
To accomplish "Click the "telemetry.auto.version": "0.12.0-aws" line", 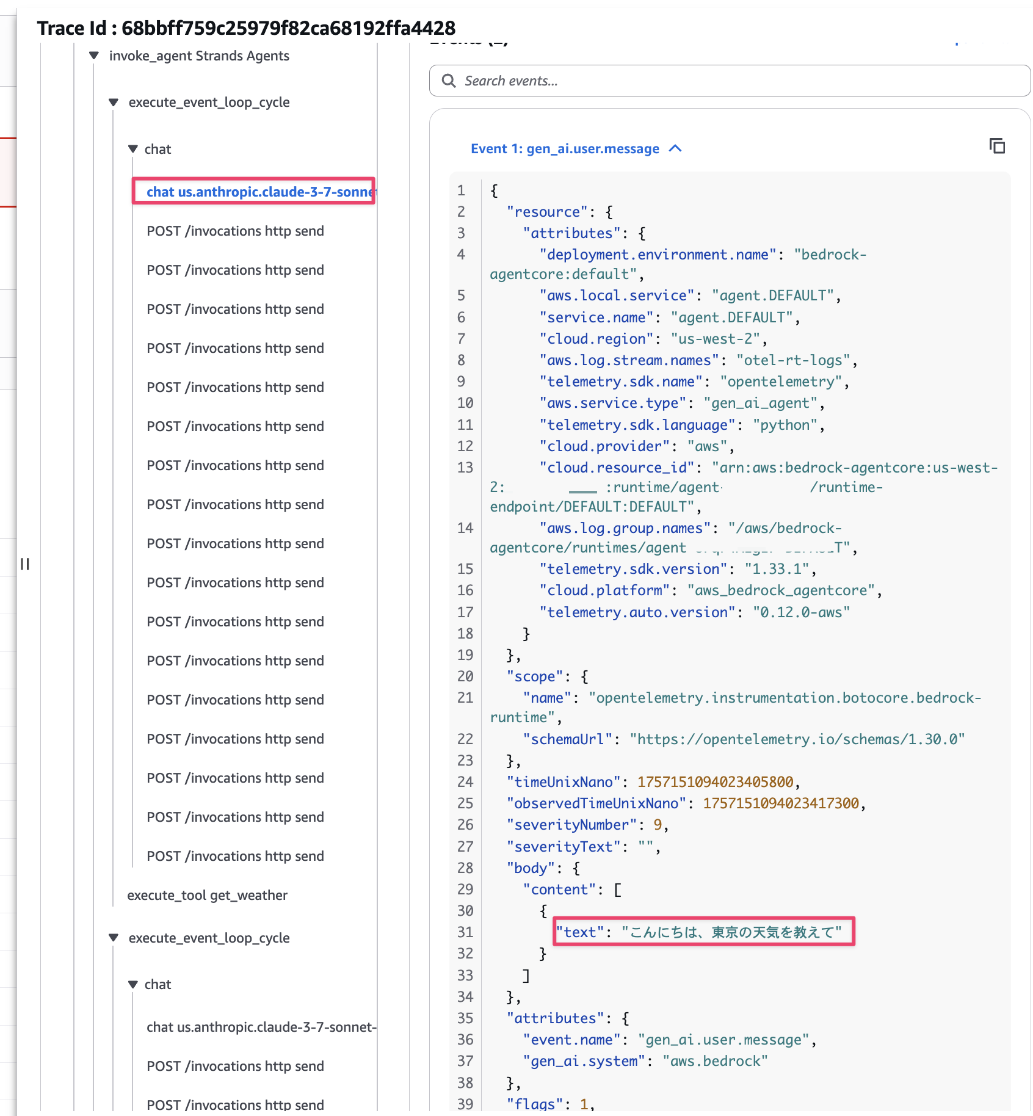I will [x=694, y=612].
